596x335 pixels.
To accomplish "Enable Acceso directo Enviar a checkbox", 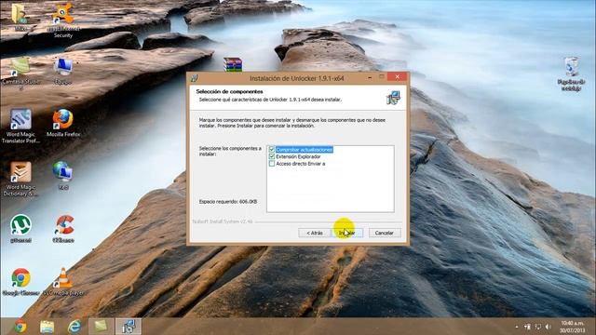I will (x=272, y=164).
